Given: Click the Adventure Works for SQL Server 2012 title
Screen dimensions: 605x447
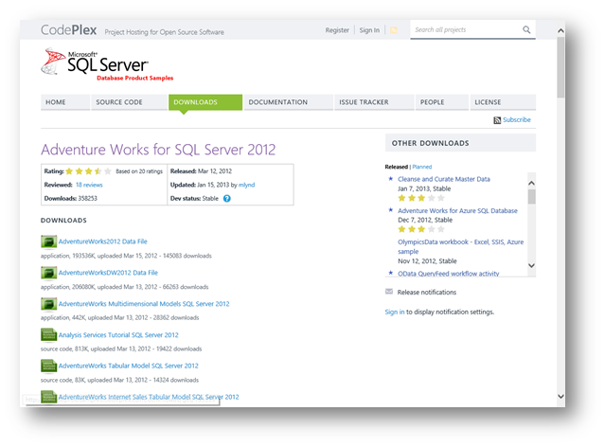Looking at the screenshot, I should click(158, 150).
